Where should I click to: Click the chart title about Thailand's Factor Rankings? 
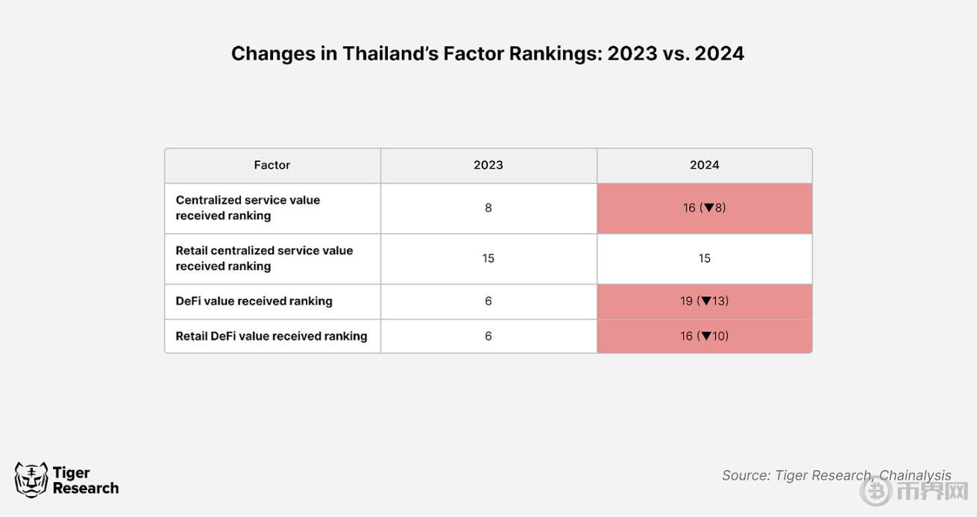[488, 54]
